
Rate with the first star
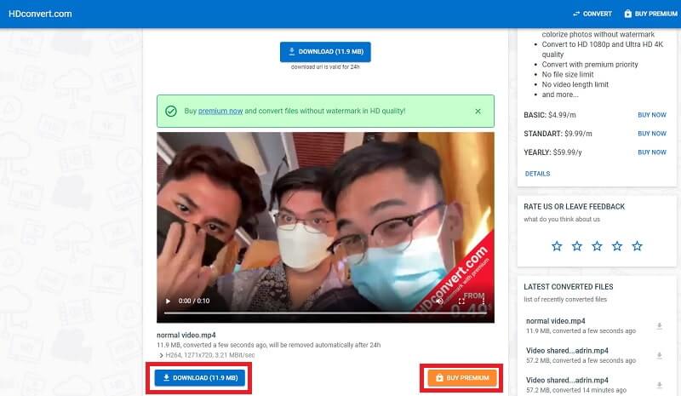click(x=557, y=246)
